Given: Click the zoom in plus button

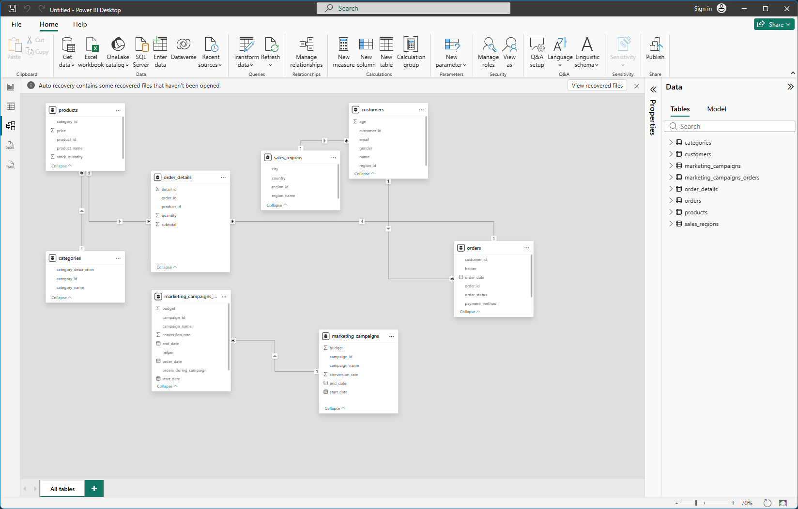Looking at the screenshot, I should pos(733,503).
